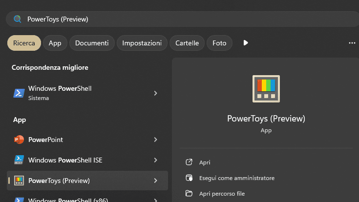This screenshot has height=202, width=359.
Task: Click the folder icon for Apri percorso file
Action: click(x=189, y=194)
